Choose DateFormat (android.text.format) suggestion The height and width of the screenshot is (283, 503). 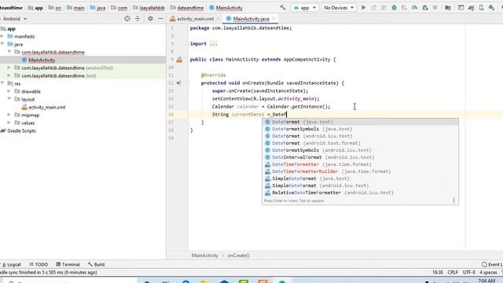point(360,143)
